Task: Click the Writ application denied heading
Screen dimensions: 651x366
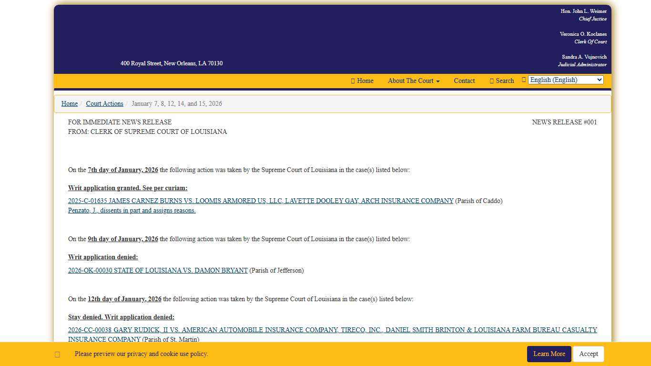Action: (103, 257)
